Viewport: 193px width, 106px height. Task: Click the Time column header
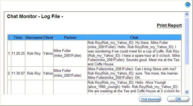pyautogui.click(x=18, y=37)
